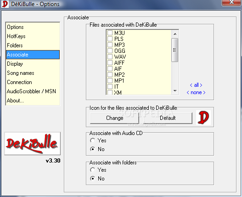Click the Default icon button
Viewport: 242px width, 197px height.
(x=168, y=118)
